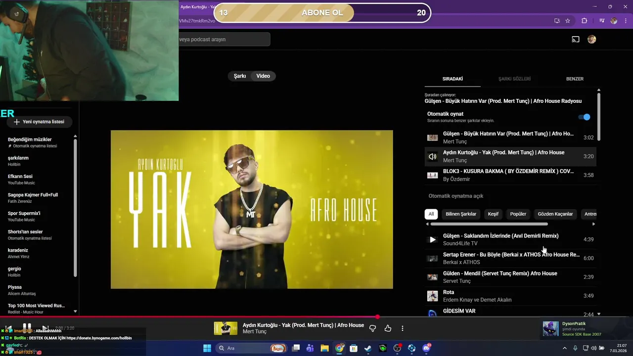Click the filter chips horizontal scrollbar

[489, 224]
